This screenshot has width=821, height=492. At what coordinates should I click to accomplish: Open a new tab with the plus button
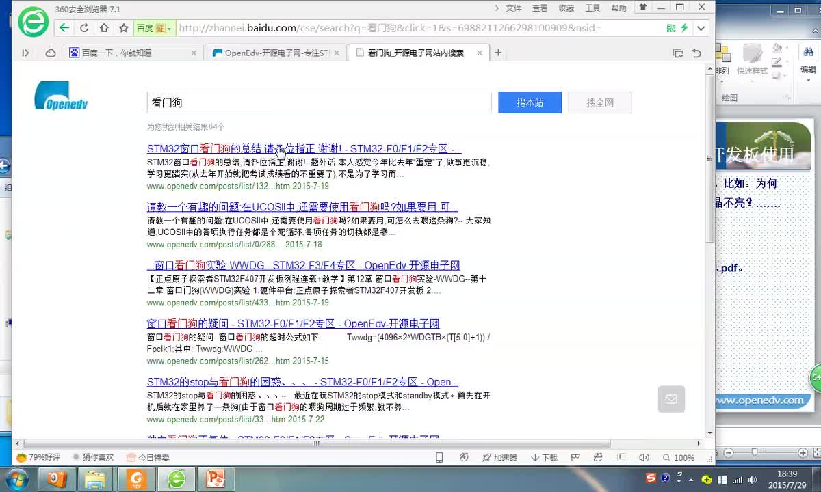(498, 53)
